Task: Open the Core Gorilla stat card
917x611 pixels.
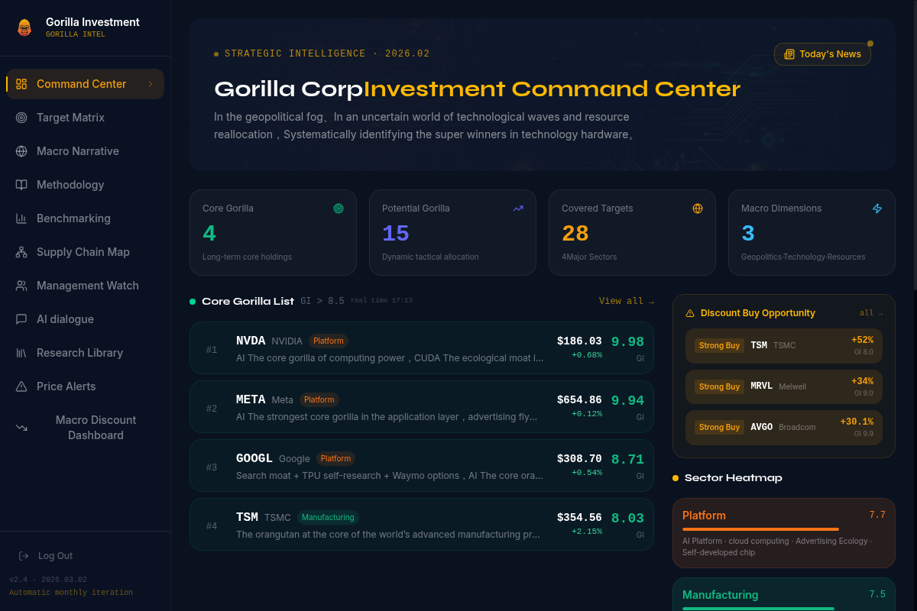Action: coord(273,232)
